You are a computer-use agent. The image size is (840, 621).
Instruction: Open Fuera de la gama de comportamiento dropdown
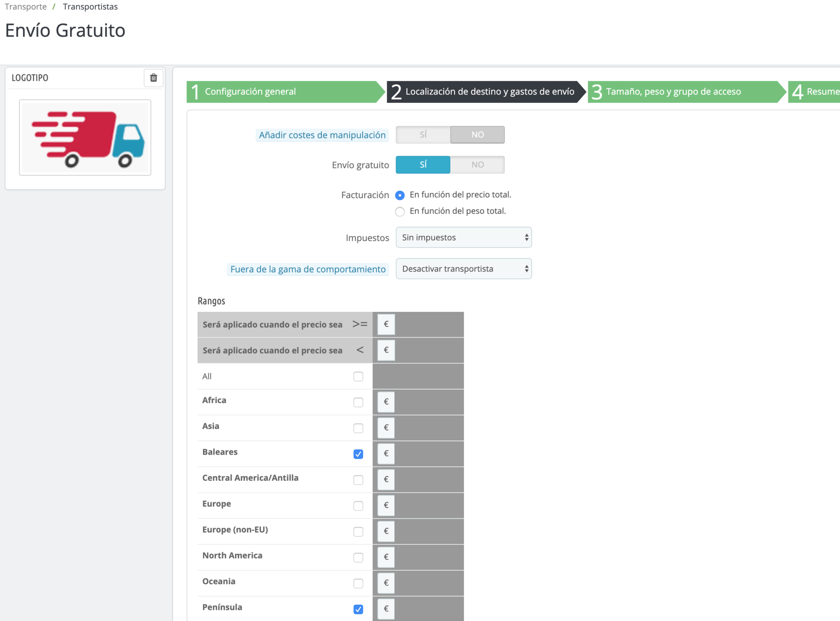pos(464,269)
